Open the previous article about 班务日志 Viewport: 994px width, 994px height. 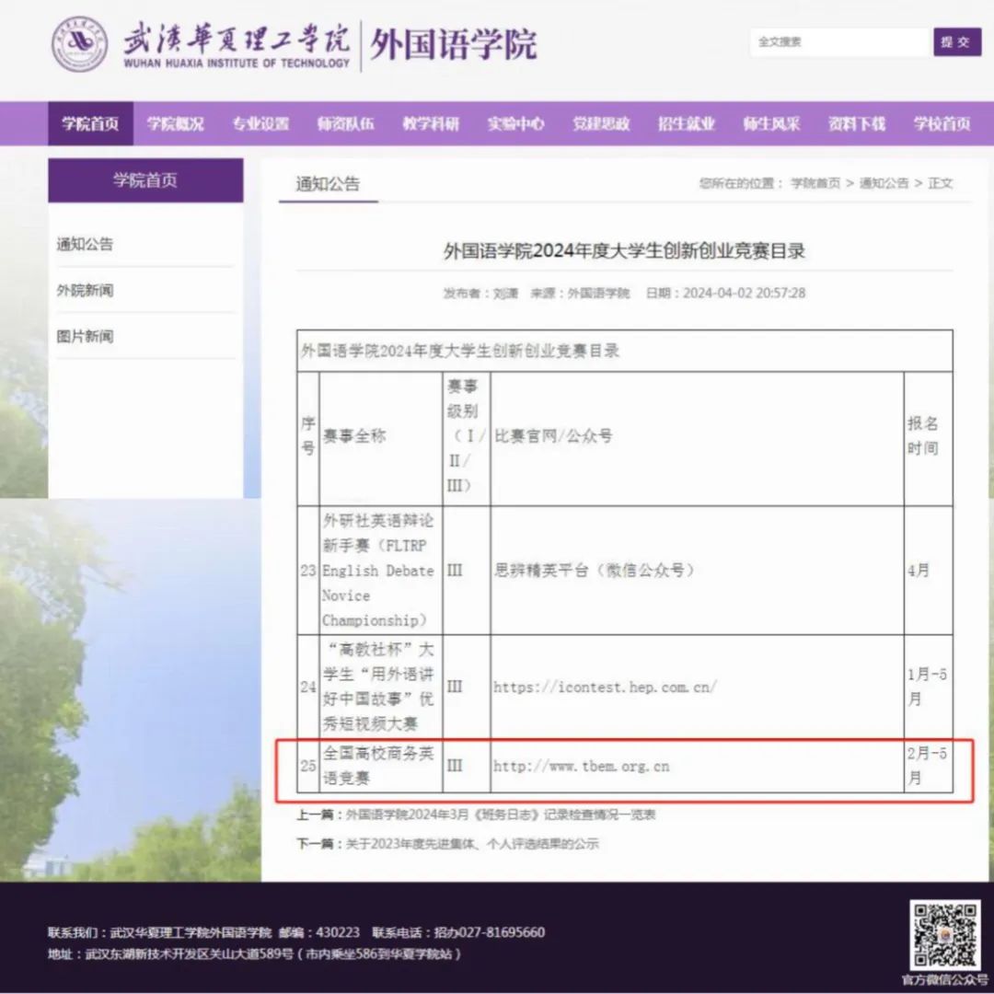500,815
